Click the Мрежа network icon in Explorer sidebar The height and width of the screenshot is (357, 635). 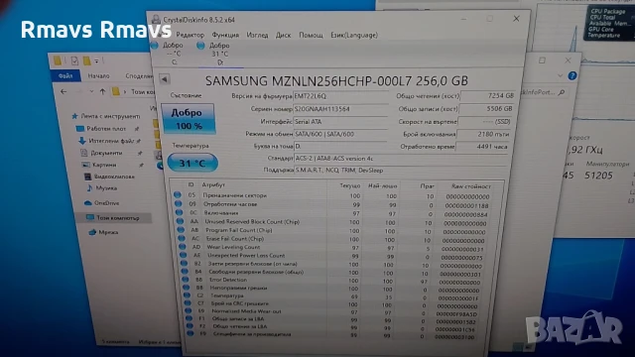[x=92, y=232]
